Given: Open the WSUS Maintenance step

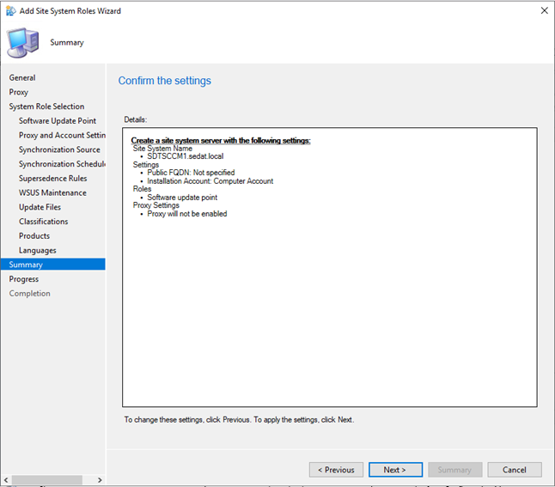Looking at the screenshot, I should tap(52, 192).
